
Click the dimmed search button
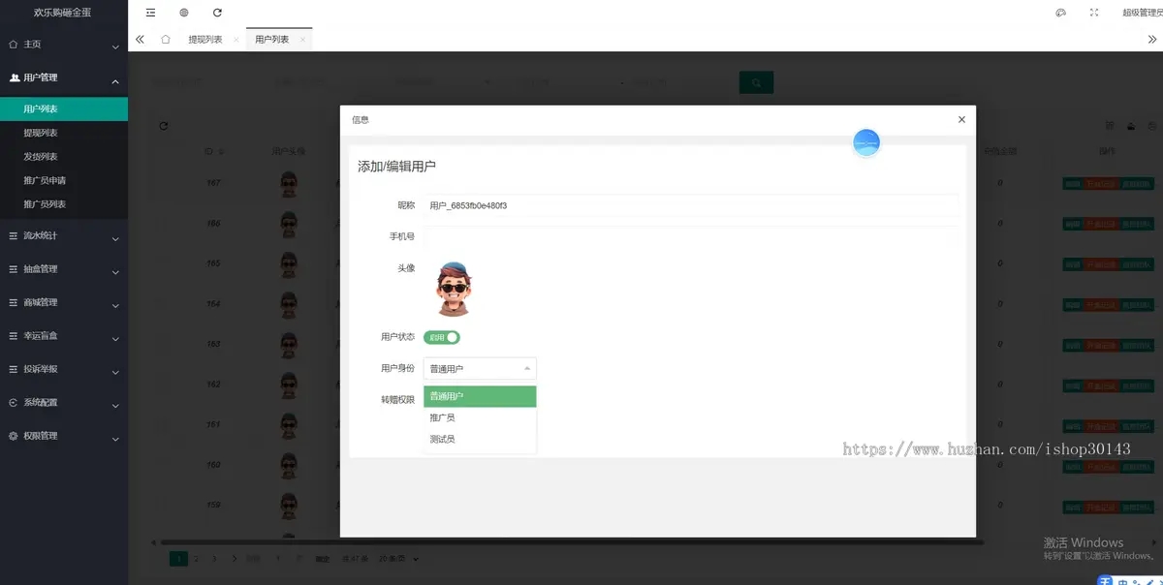click(x=756, y=82)
